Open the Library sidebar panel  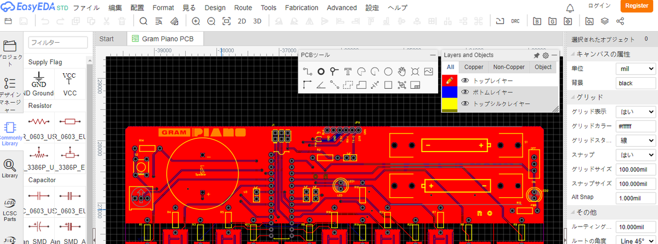coord(10,169)
